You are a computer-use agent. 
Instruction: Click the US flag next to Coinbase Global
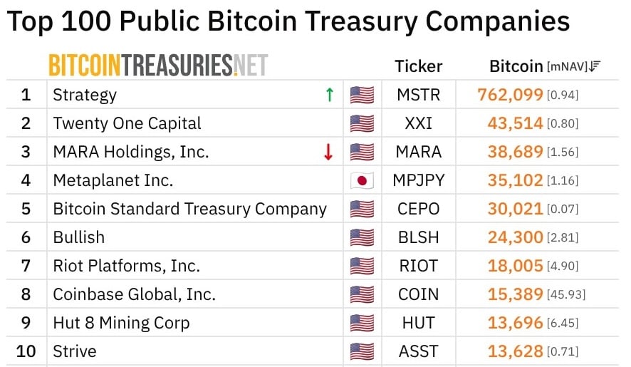[362, 294]
